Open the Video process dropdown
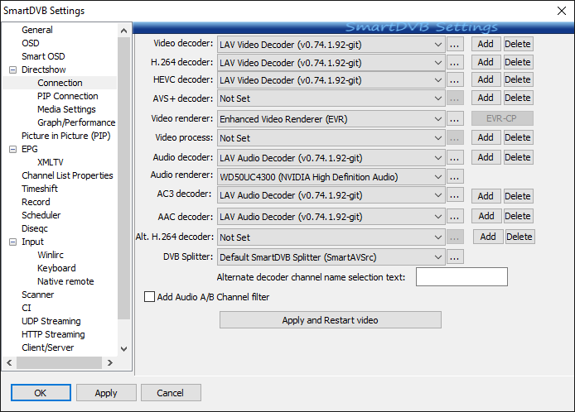 331,138
